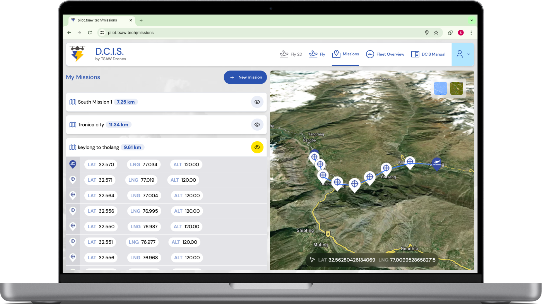Click the Gotsang waypoint marker on map
The image size is (542, 304).
pyautogui.click(x=386, y=169)
